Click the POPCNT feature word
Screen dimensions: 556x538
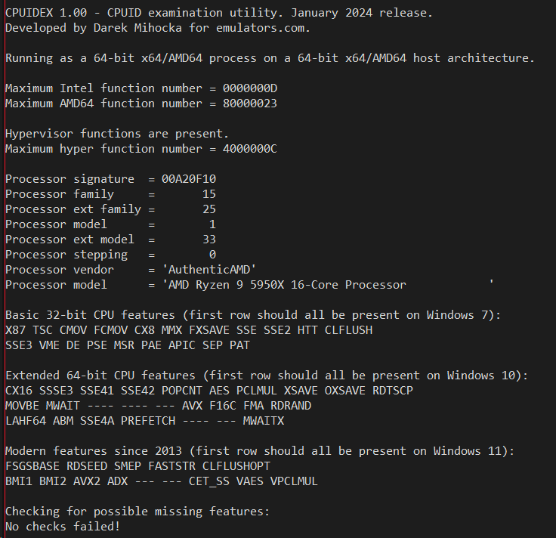[x=182, y=391]
